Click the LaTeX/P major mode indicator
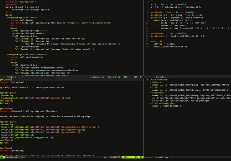 tap(115, 157)
